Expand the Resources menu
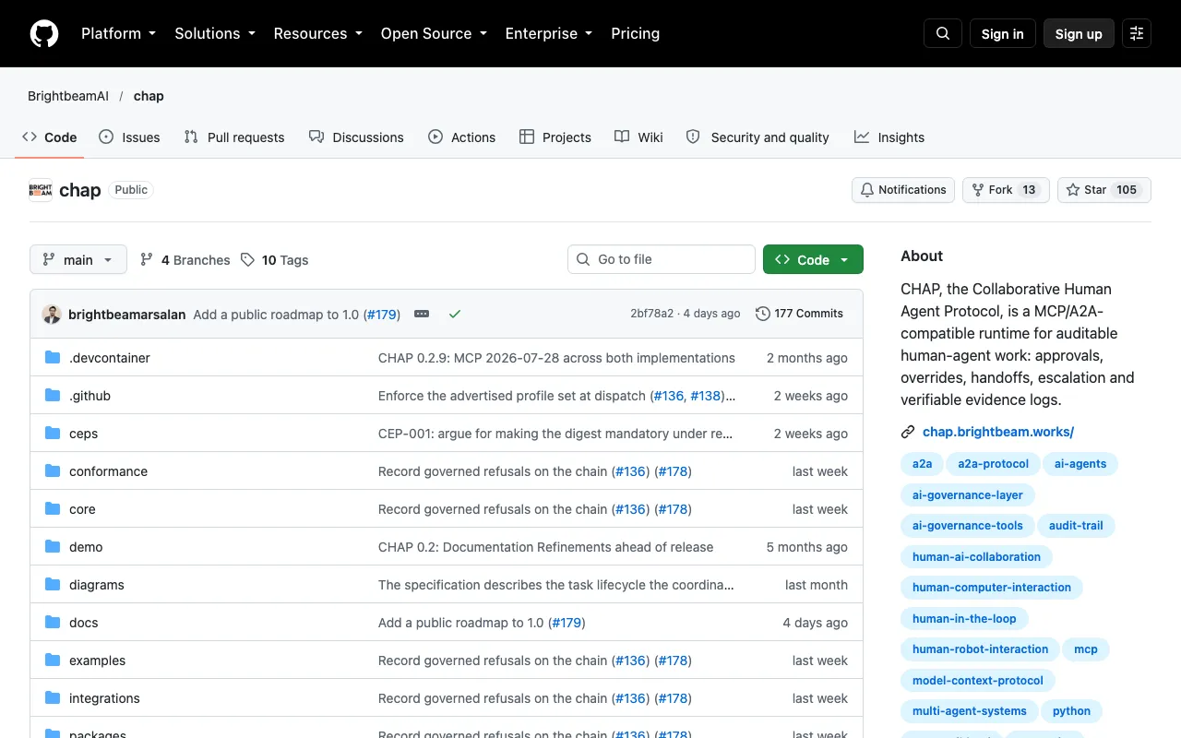Screen dimensions: 1181x738 point(319,33)
